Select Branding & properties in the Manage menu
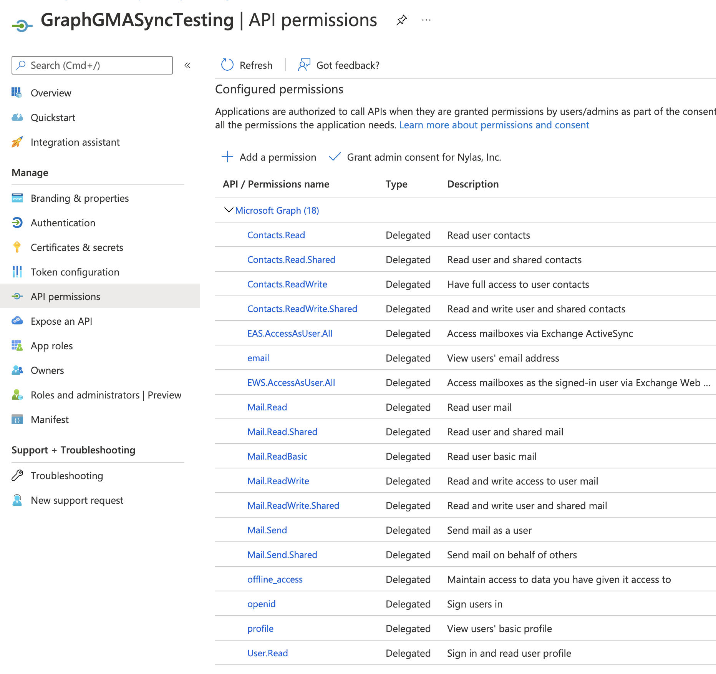 (x=79, y=198)
